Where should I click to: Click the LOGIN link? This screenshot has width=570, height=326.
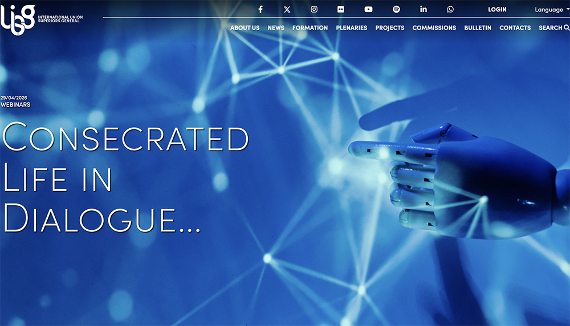point(497,10)
